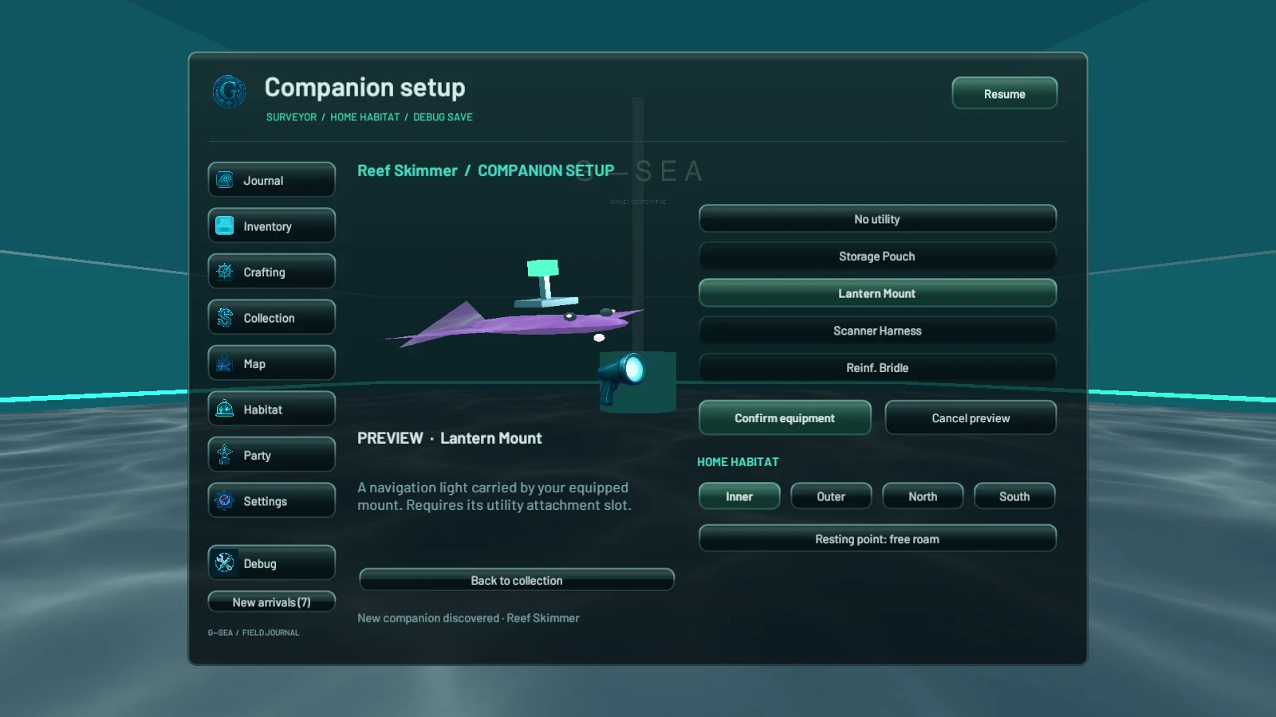Click the lantern preview thumbnail
This screenshot has width=1276, height=717.
[637, 382]
